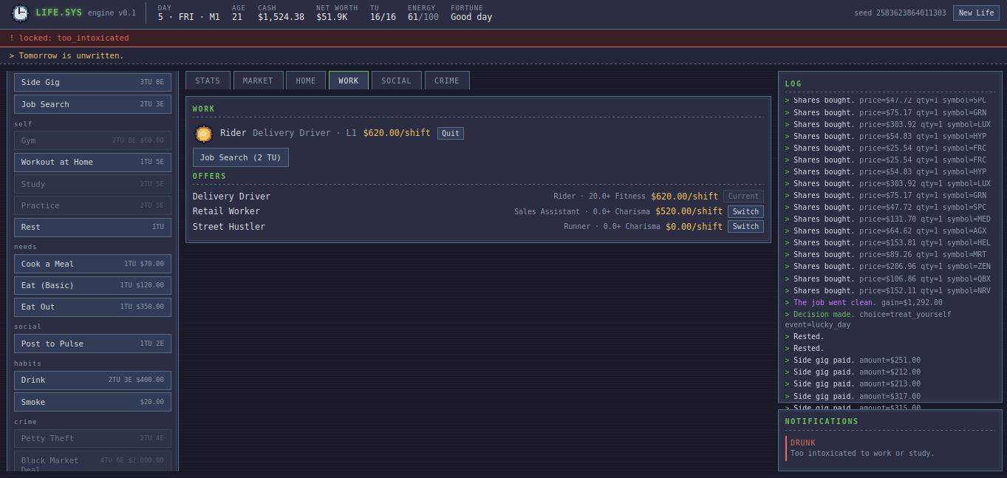Click the Job Search (2 TU) button

[x=241, y=157]
